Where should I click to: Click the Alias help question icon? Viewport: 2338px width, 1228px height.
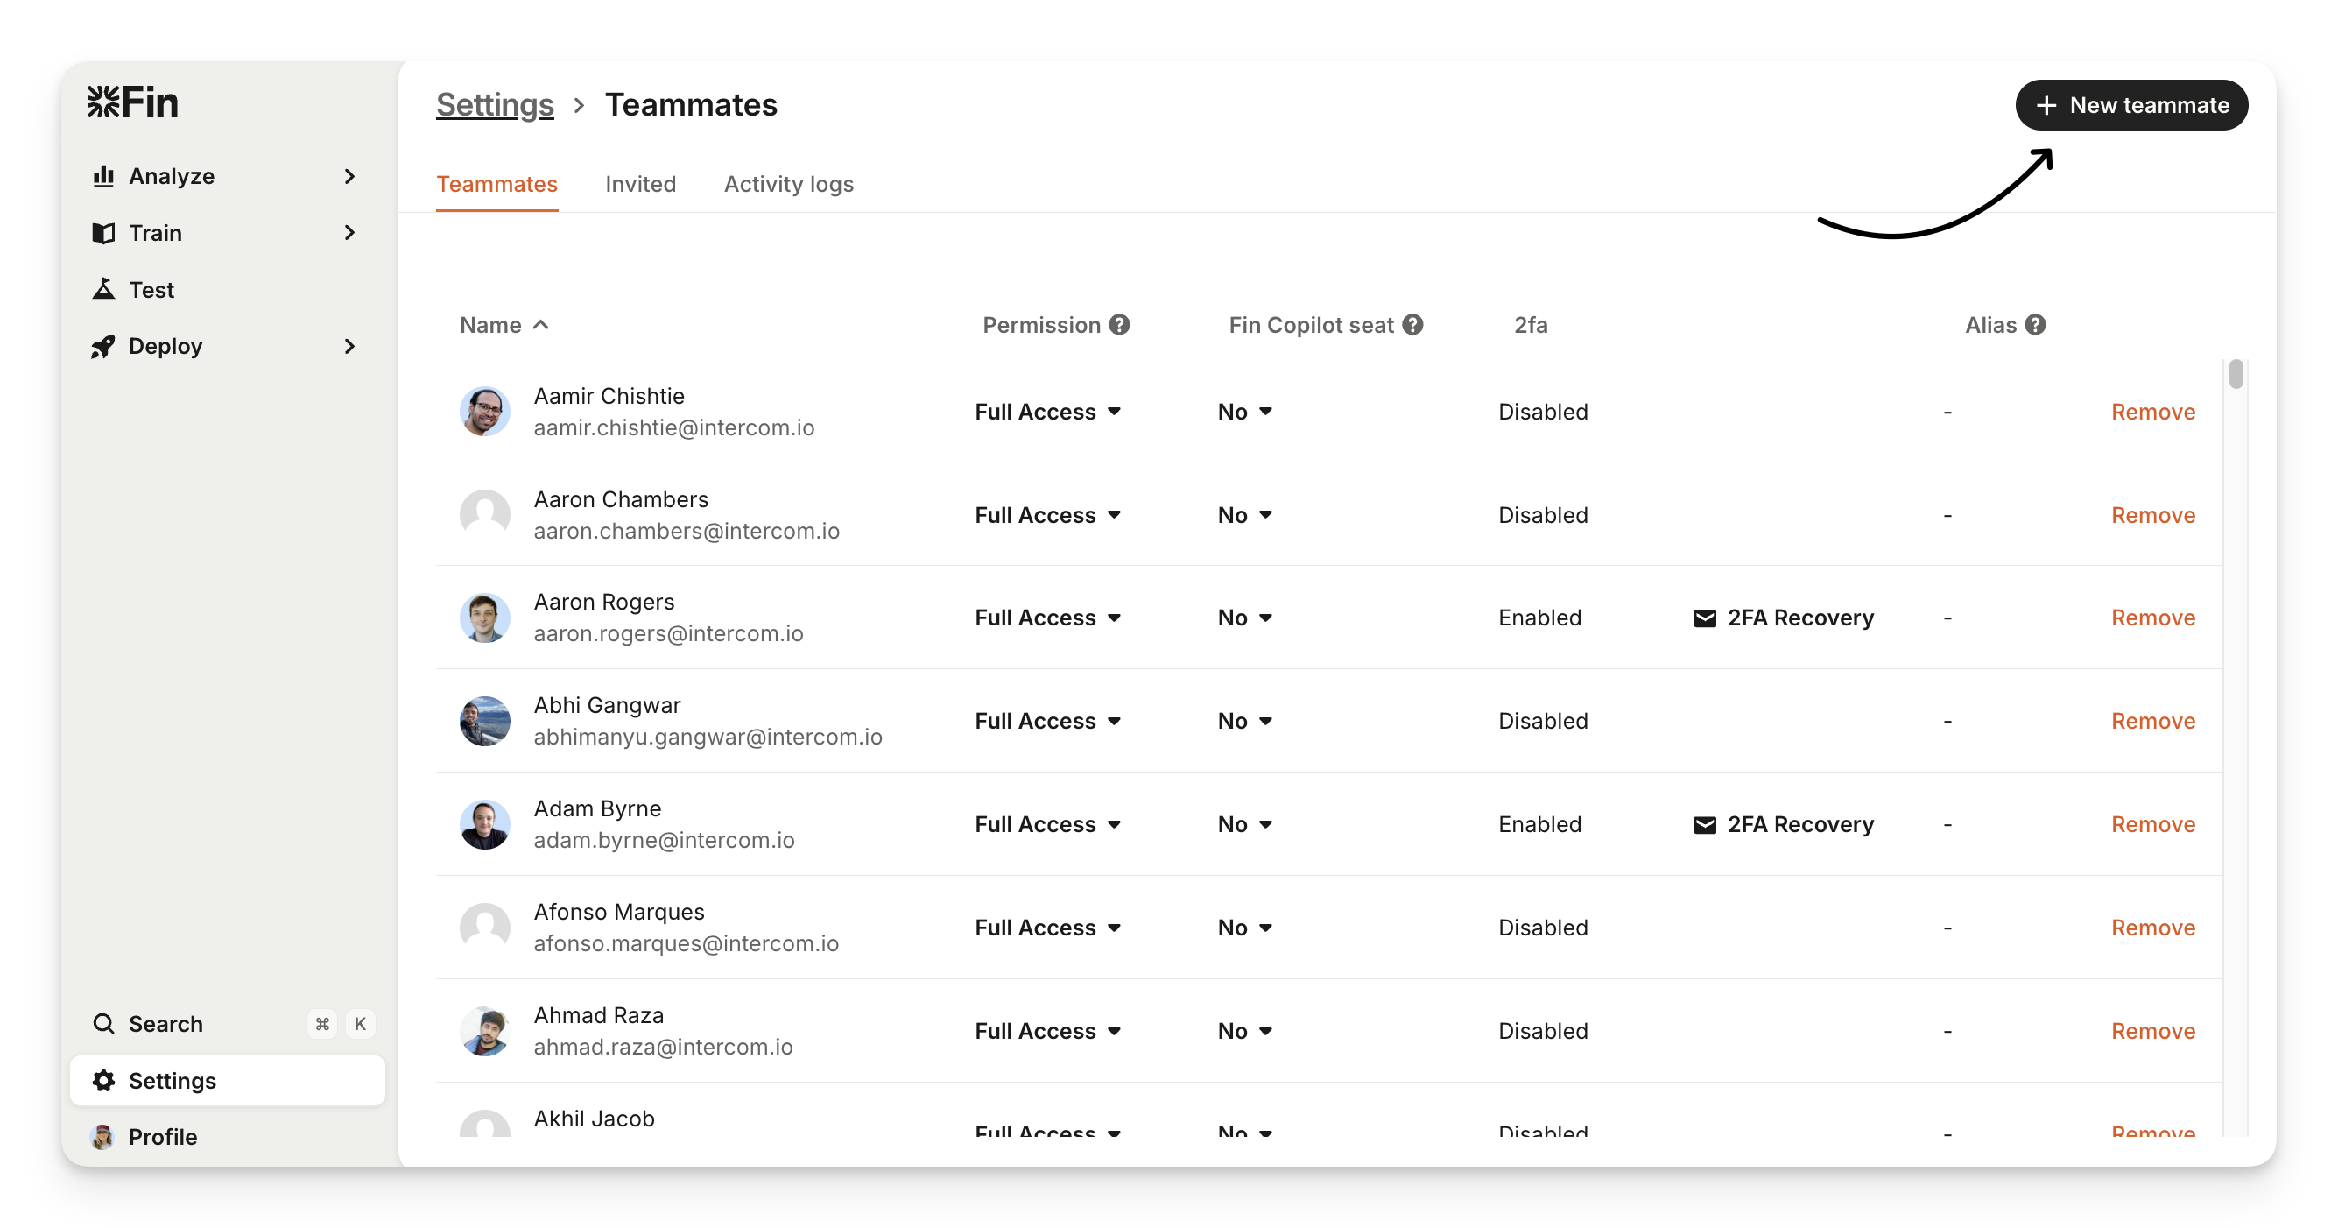(2036, 325)
